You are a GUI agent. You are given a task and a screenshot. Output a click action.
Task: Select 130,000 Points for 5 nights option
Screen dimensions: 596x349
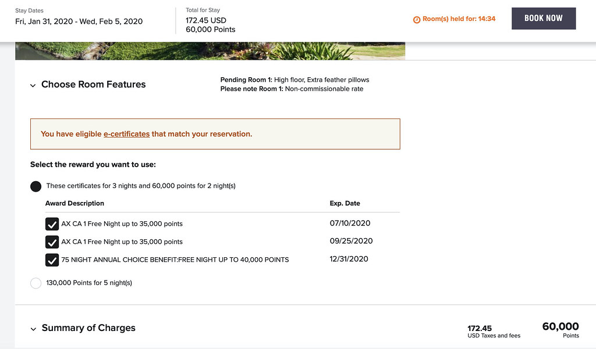[36, 283]
